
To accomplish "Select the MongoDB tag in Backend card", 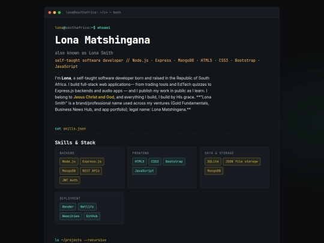I will click(69, 171).
